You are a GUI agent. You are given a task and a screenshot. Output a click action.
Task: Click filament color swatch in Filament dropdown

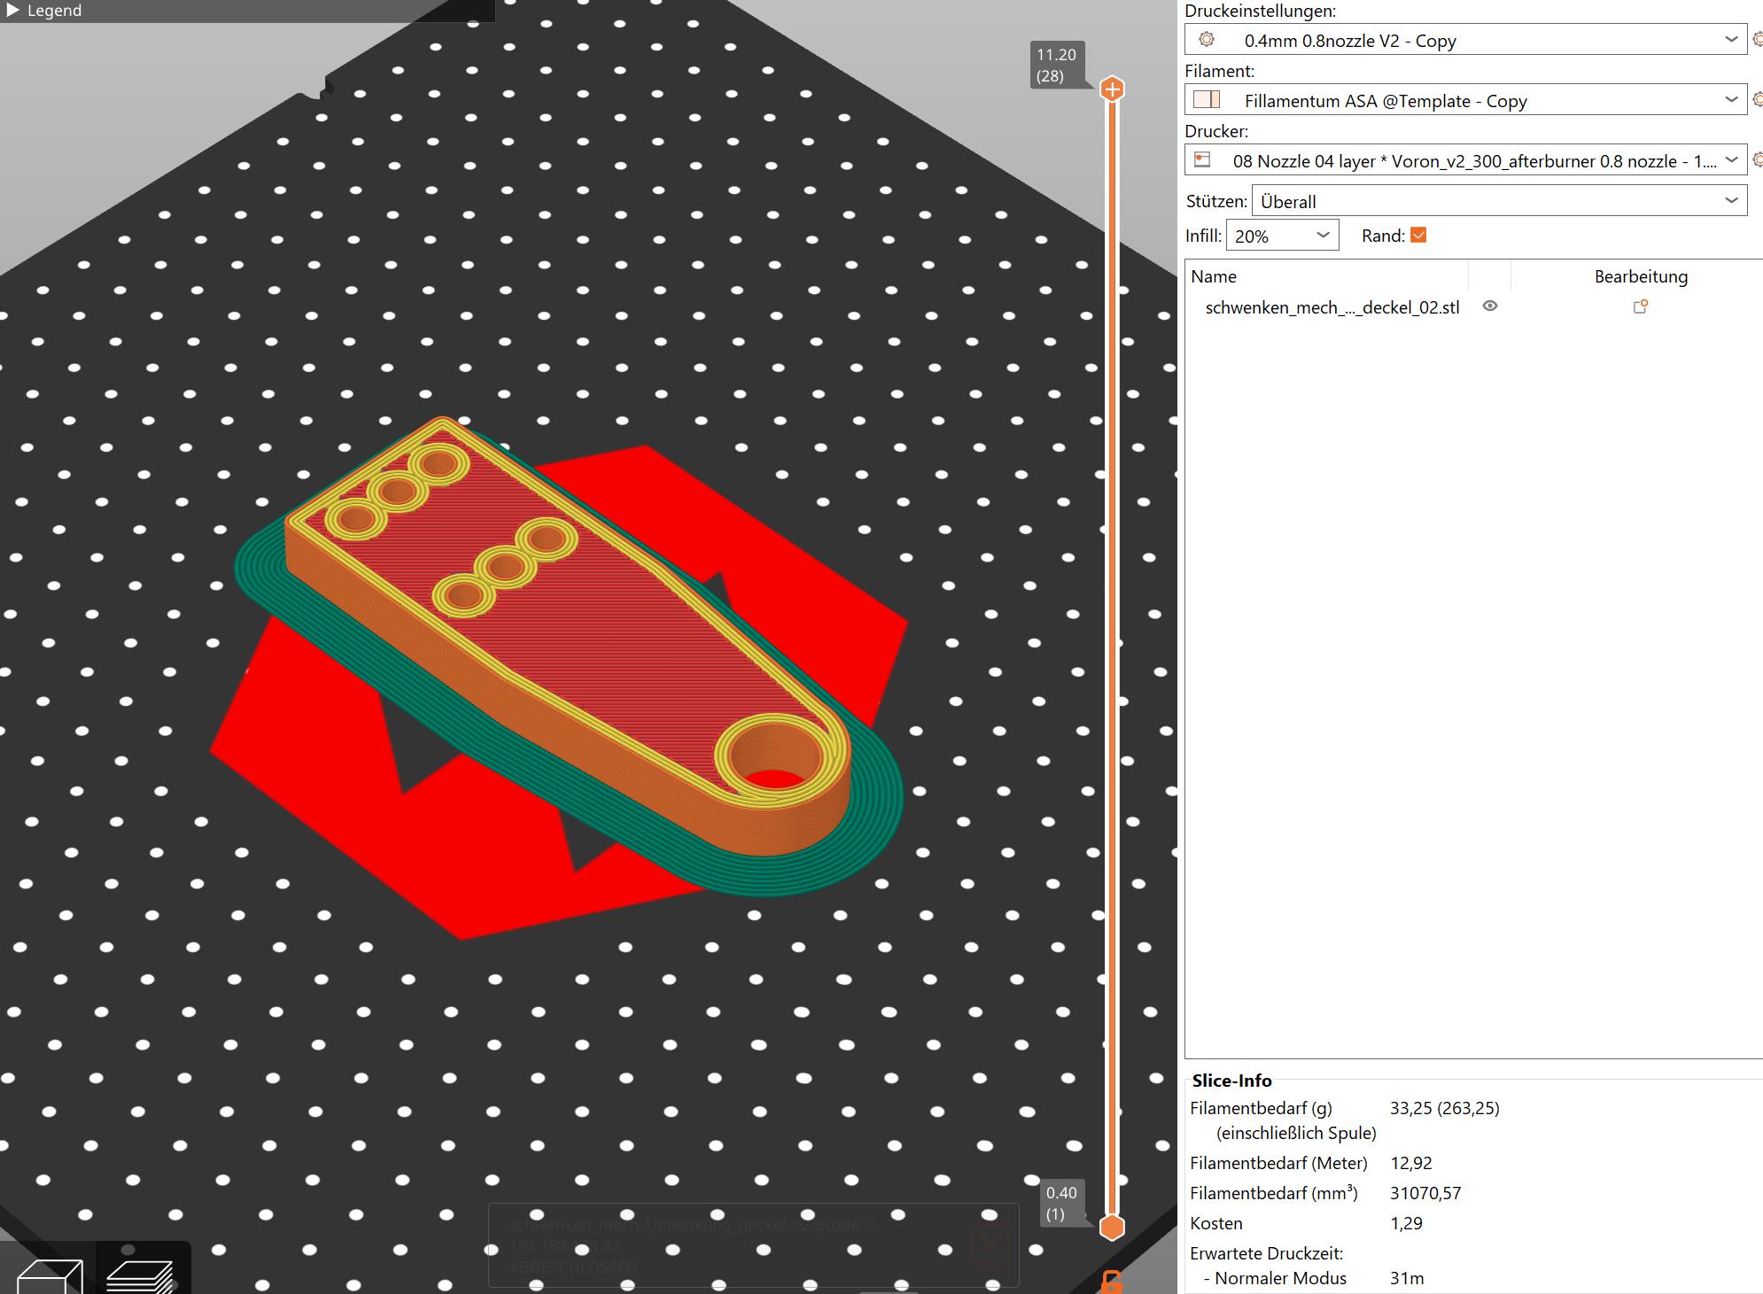(1207, 100)
